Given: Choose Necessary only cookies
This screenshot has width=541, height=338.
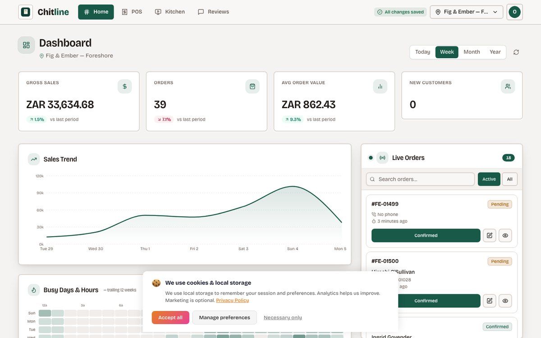Looking at the screenshot, I should 283,318.
